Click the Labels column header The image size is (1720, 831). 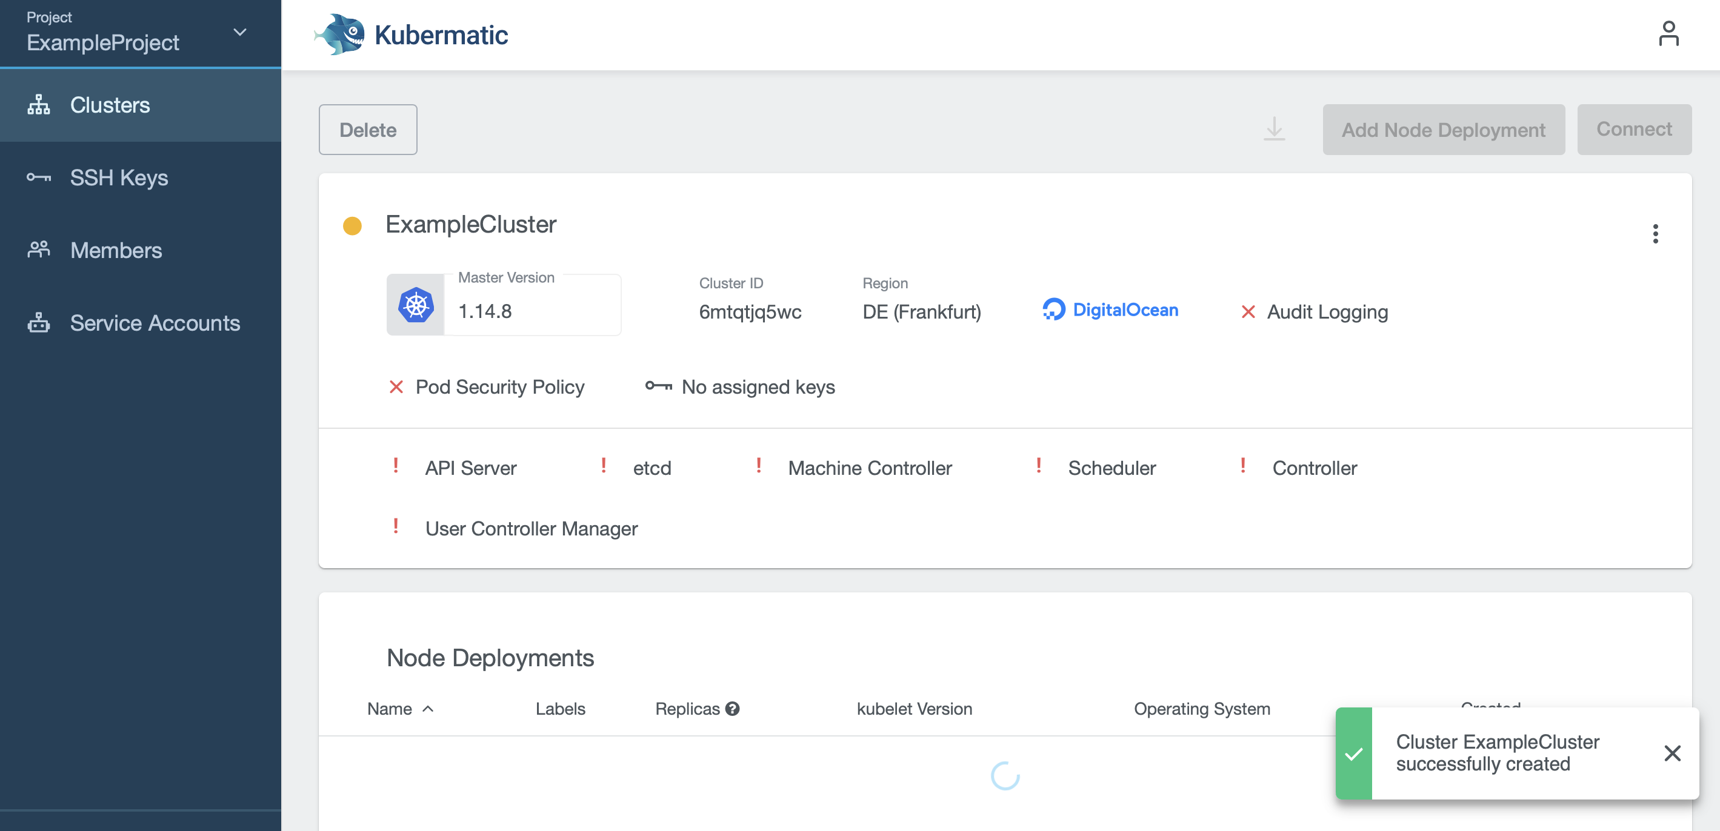click(560, 709)
